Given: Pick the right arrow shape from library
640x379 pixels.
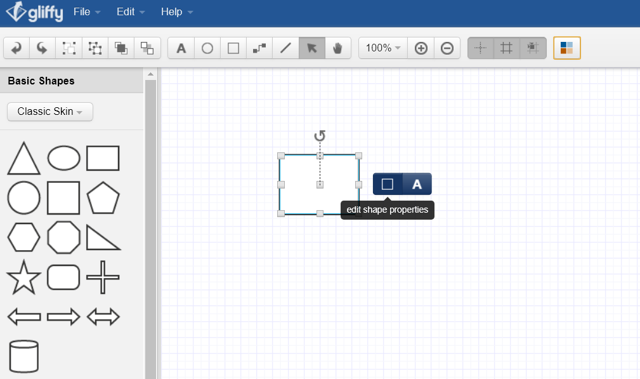Looking at the screenshot, I should (63, 317).
